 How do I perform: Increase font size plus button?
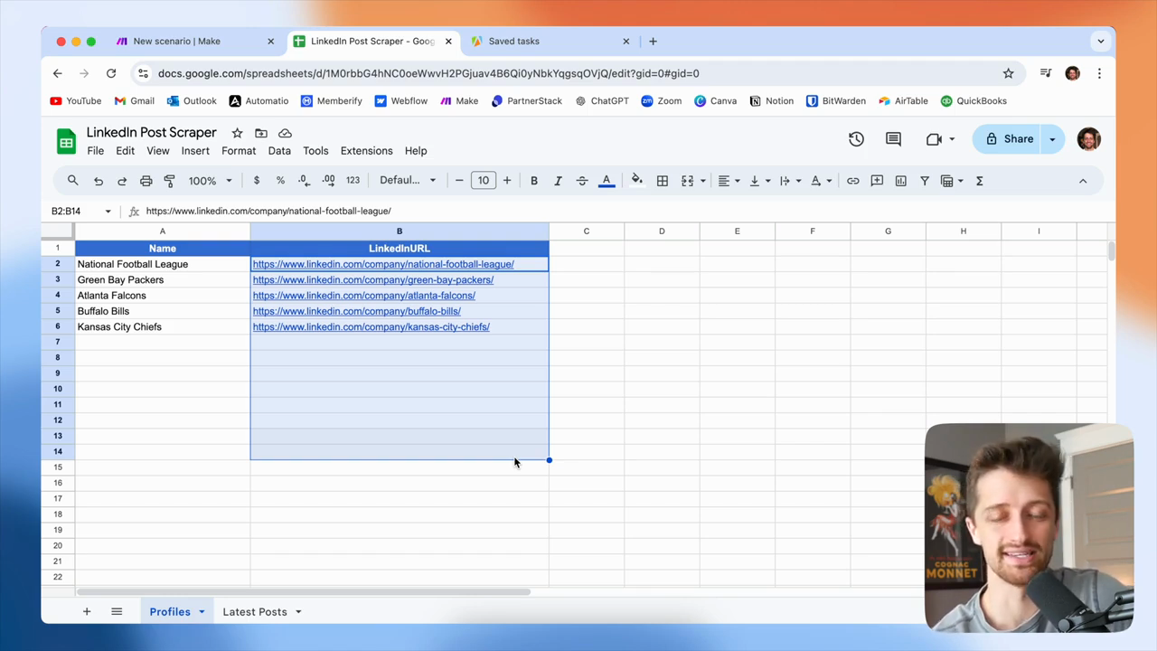coord(507,181)
